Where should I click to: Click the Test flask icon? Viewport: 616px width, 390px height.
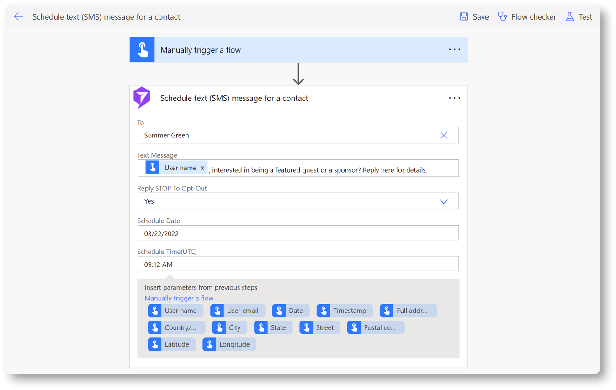tap(569, 17)
